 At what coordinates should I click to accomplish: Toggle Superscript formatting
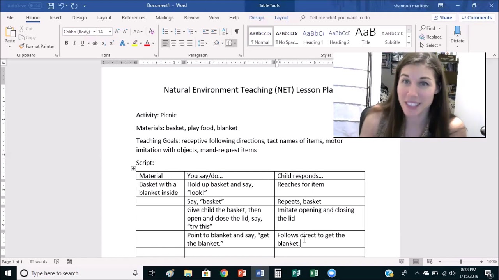[x=112, y=43]
